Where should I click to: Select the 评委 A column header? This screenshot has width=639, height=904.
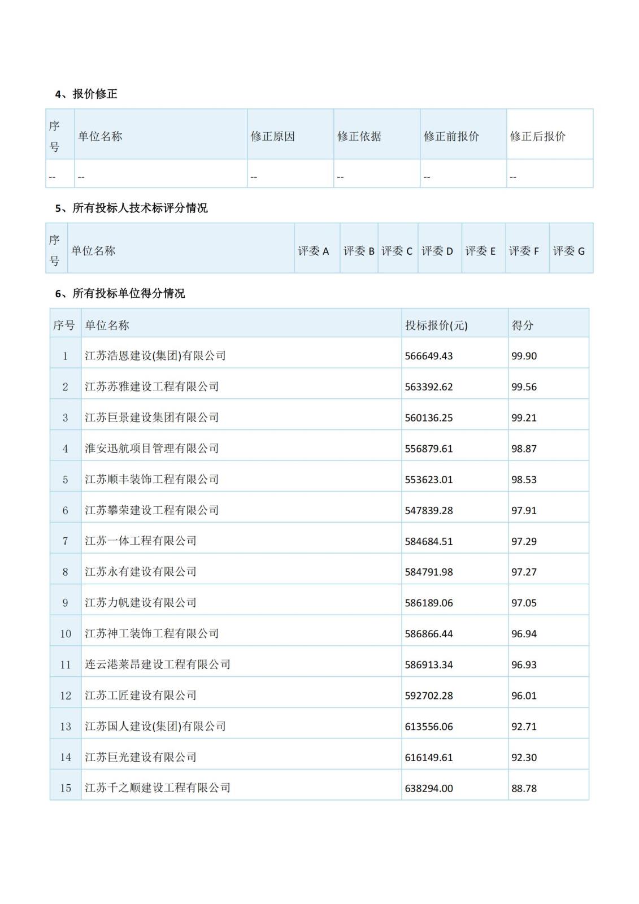coord(314,251)
